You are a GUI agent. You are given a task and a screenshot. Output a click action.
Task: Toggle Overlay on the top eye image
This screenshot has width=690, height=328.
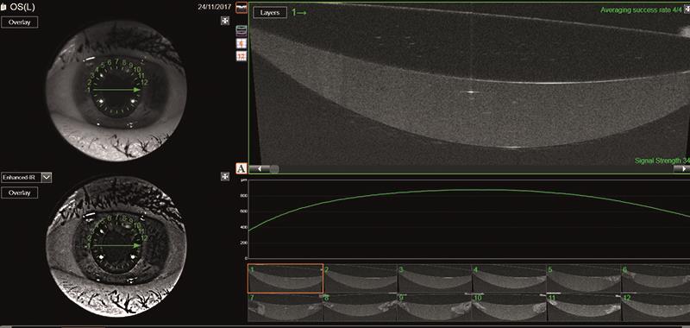pyautogui.click(x=19, y=22)
